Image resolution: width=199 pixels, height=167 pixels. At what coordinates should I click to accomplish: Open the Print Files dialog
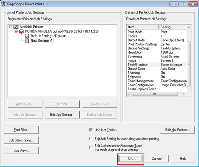click(x=22, y=130)
